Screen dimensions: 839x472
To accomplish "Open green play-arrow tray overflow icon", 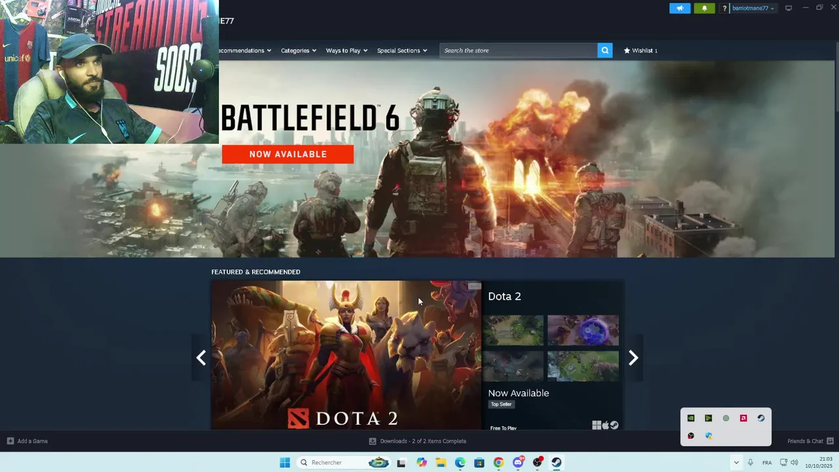I will (x=709, y=418).
